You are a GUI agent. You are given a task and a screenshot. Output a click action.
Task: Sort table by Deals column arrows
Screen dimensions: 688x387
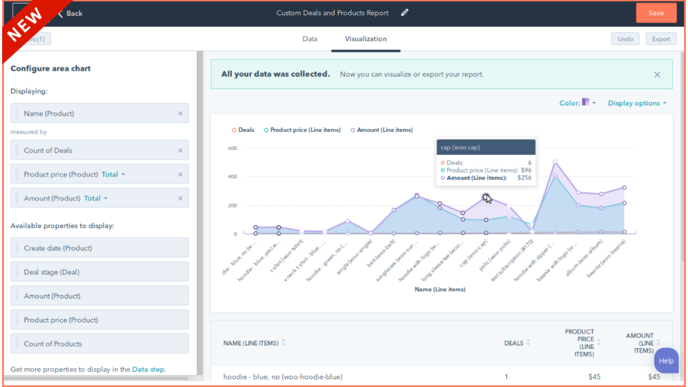528,343
